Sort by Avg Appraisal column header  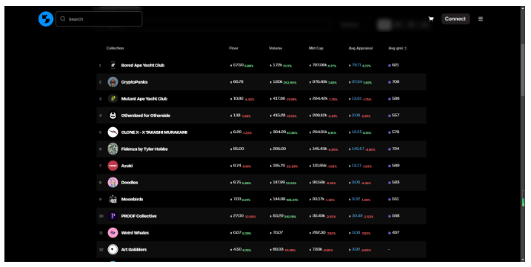(x=361, y=48)
